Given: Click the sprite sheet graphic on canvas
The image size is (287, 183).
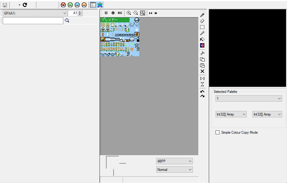Looking at the screenshot, I should pos(120,37).
